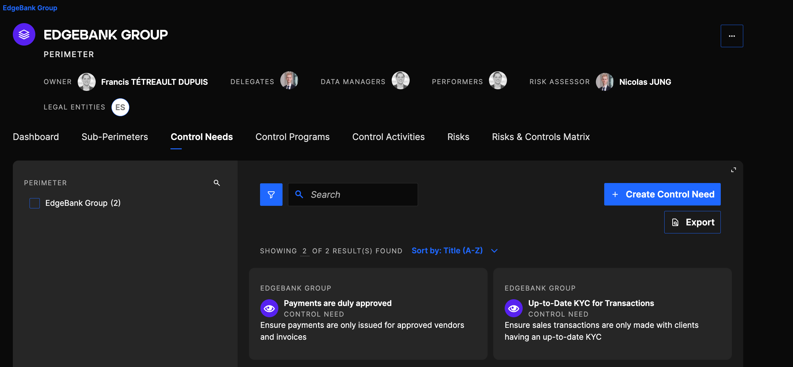Click the eye icon on Payments card

click(x=269, y=308)
